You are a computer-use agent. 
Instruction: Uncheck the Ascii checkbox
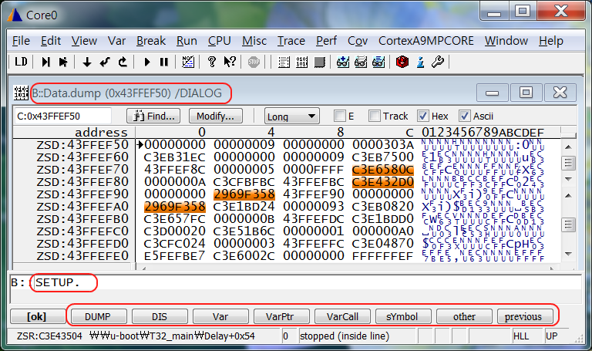pyautogui.click(x=464, y=116)
